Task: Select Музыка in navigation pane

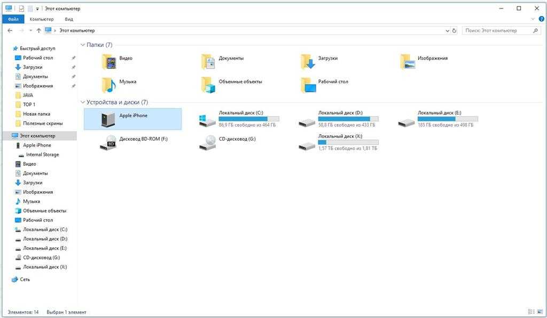Action: (x=32, y=201)
